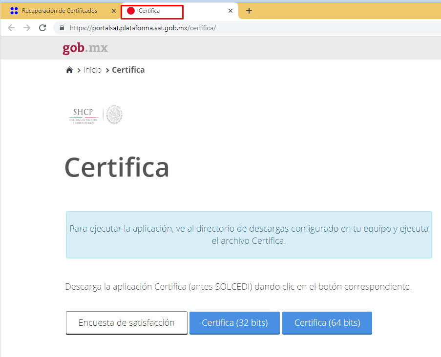Click the blue dots favicon on first tab

(x=14, y=11)
